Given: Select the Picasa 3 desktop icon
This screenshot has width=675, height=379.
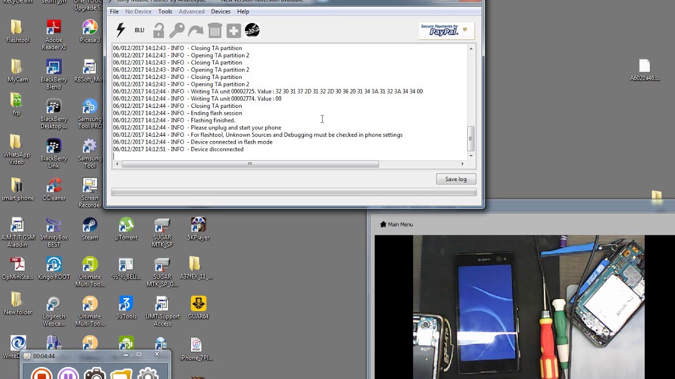Looking at the screenshot, I should tap(90, 31).
